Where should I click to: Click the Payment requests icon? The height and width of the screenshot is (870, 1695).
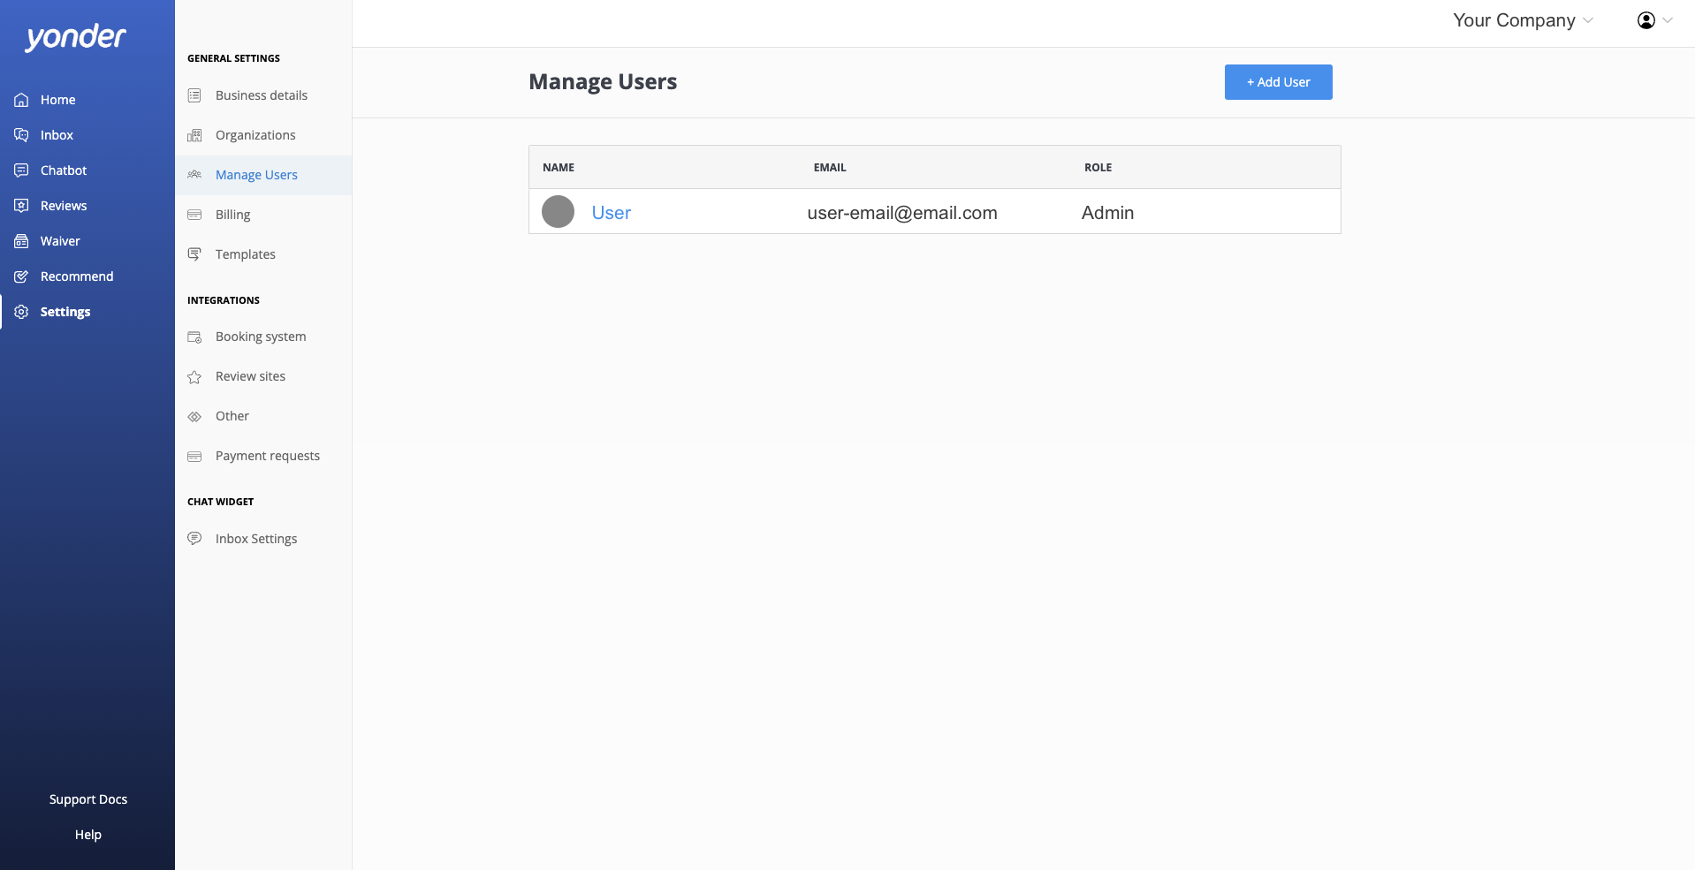click(x=194, y=457)
